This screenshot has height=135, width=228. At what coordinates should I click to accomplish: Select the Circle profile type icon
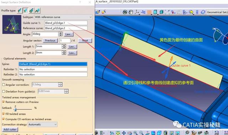[31, 10]
